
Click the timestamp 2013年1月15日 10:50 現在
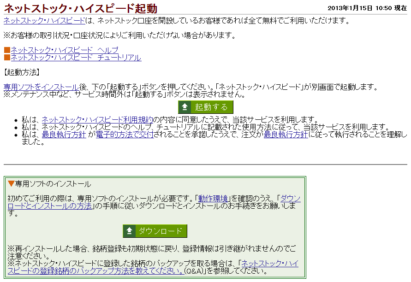(x=367, y=8)
